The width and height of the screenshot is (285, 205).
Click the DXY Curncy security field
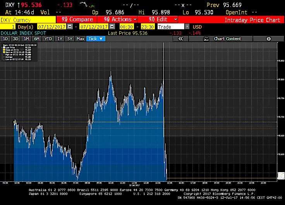(28, 20)
